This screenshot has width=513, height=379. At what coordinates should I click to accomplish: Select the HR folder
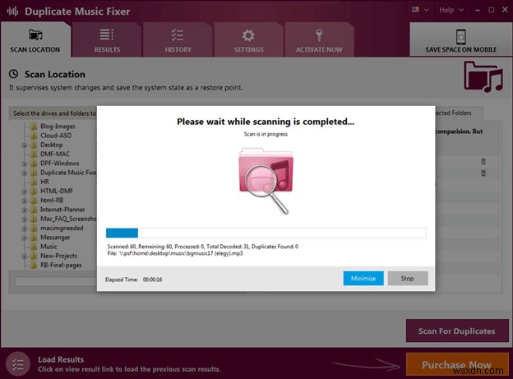coord(44,182)
